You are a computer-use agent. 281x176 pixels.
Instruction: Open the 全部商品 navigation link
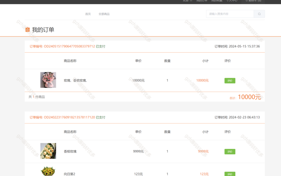[x=104, y=14]
